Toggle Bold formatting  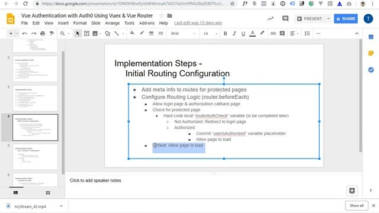tap(225, 34)
